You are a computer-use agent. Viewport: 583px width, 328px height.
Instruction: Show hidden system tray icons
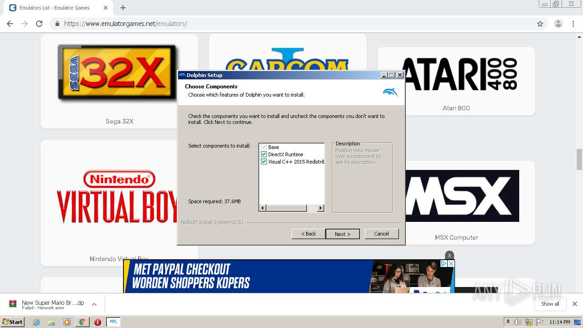click(x=508, y=322)
